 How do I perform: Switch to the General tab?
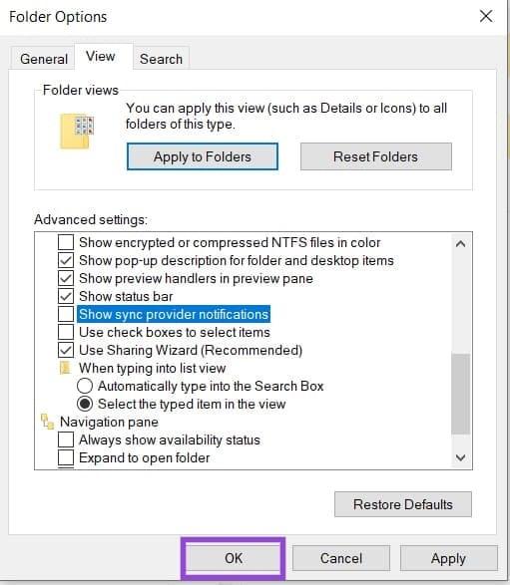click(x=44, y=59)
